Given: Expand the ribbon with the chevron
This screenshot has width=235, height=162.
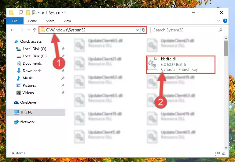Looking at the screenshot, I should [218, 21].
